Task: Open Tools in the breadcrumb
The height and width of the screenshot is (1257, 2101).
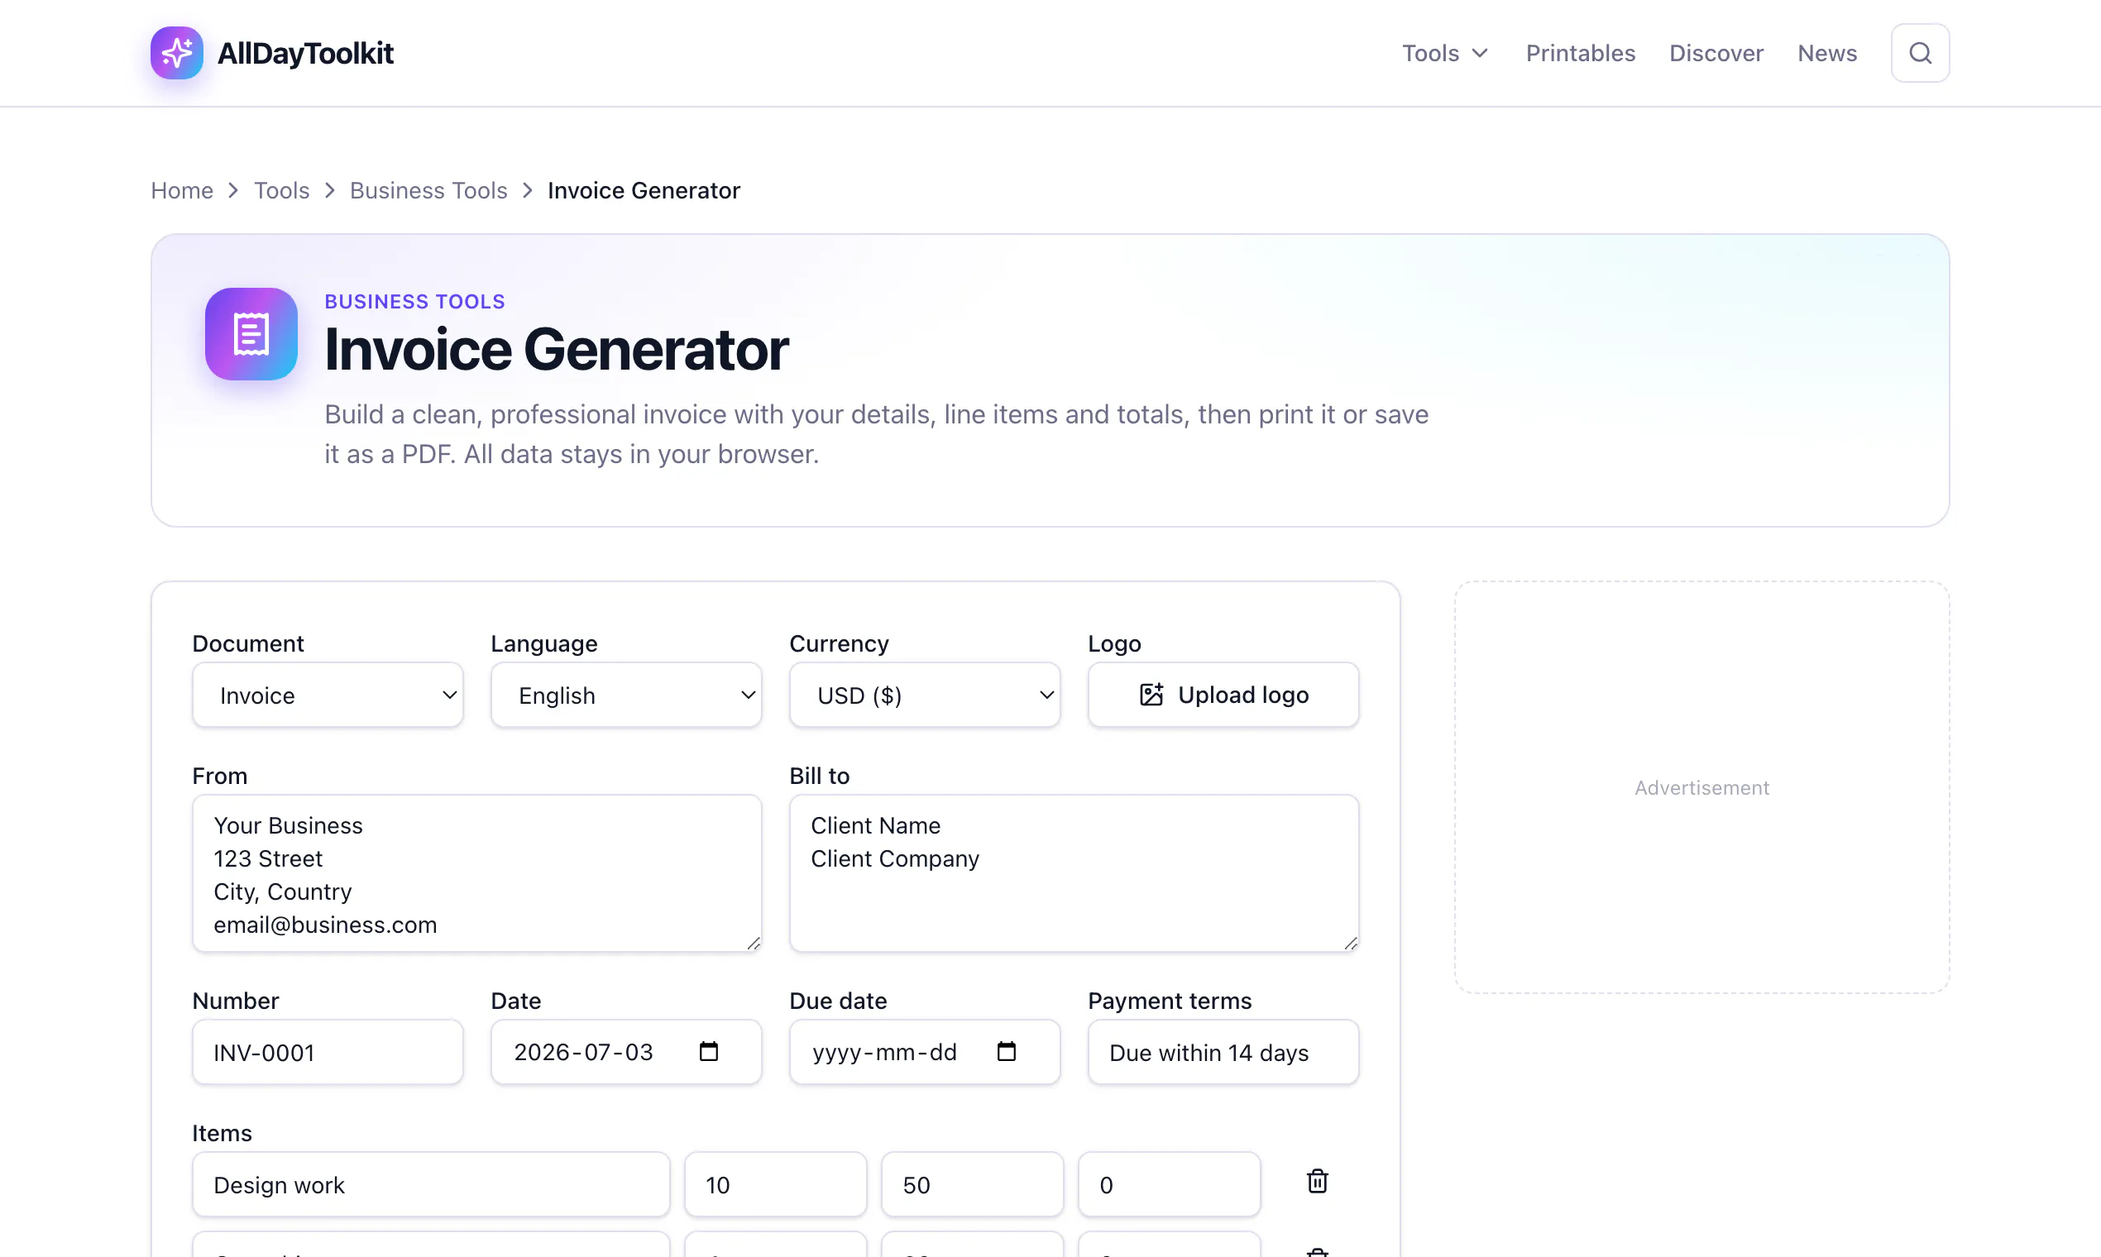Action: click(282, 190)
